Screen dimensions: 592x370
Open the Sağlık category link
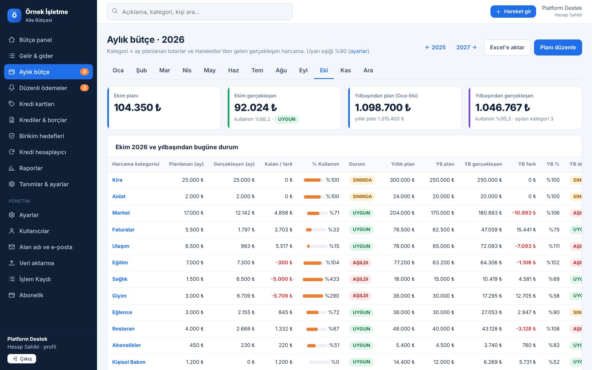click(120, 279)
